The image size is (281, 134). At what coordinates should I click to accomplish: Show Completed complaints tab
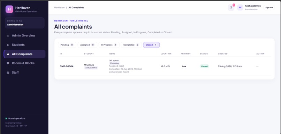(x=131, y=45)
